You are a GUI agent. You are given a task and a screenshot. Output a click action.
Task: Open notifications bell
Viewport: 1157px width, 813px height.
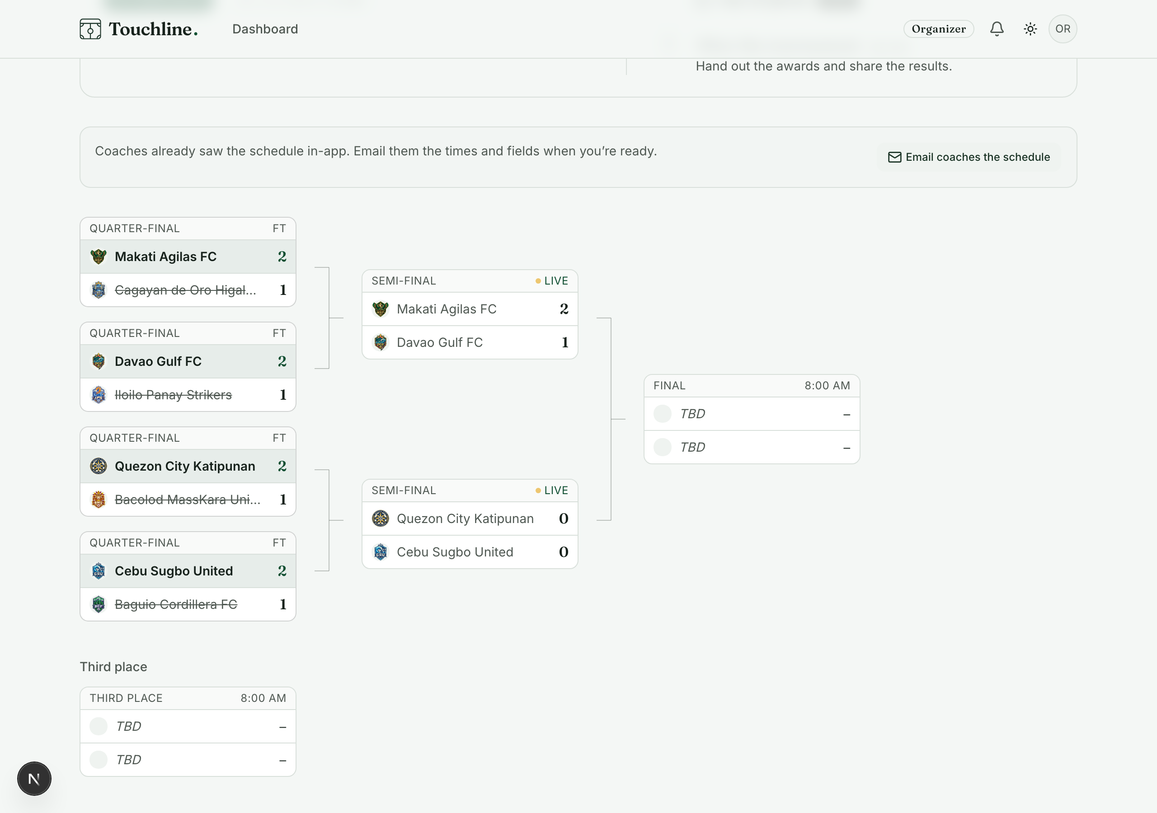tap(996, 29)
